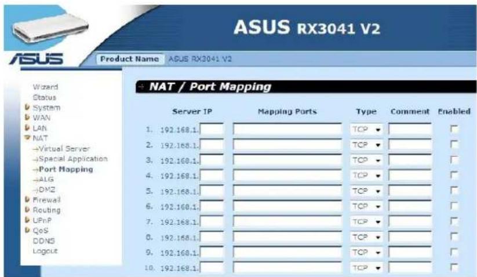The image size is (477, 277).
Task: Open the Type dropdown for row 4
Action: (366, 176)
